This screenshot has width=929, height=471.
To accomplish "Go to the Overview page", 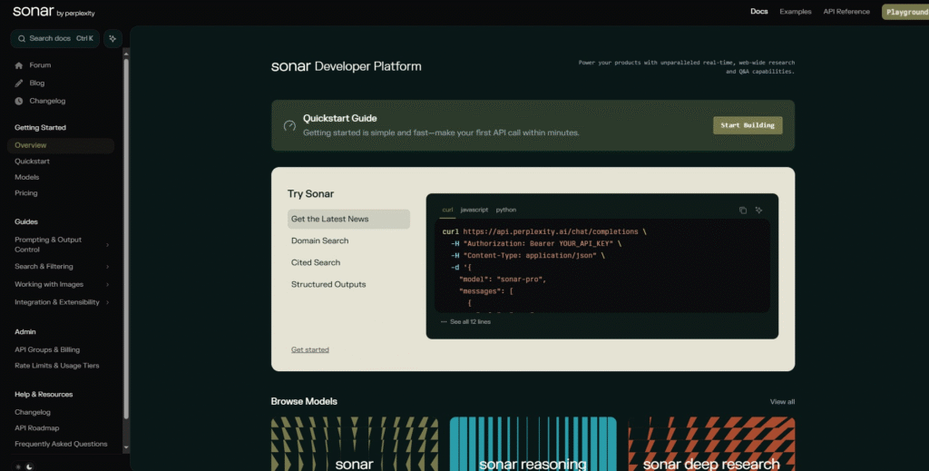I will 61,146.
